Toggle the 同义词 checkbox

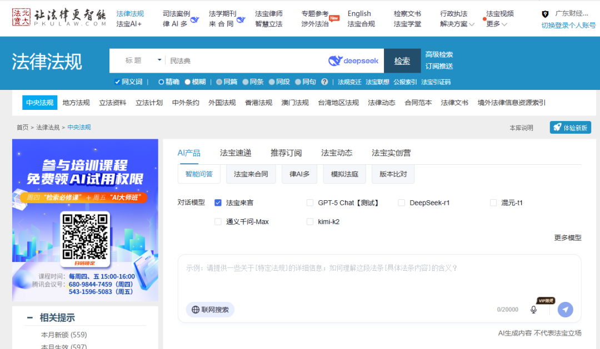click(x=117, y=82)
